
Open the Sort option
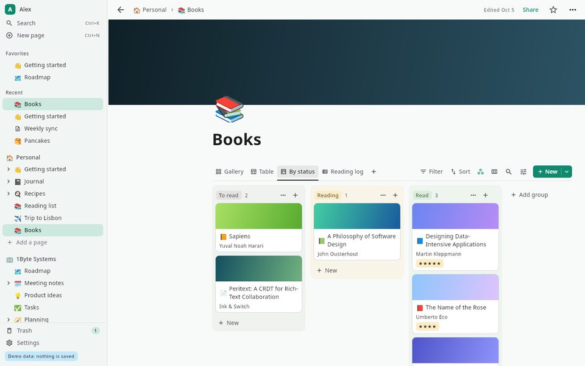click(x=461, y=172)
